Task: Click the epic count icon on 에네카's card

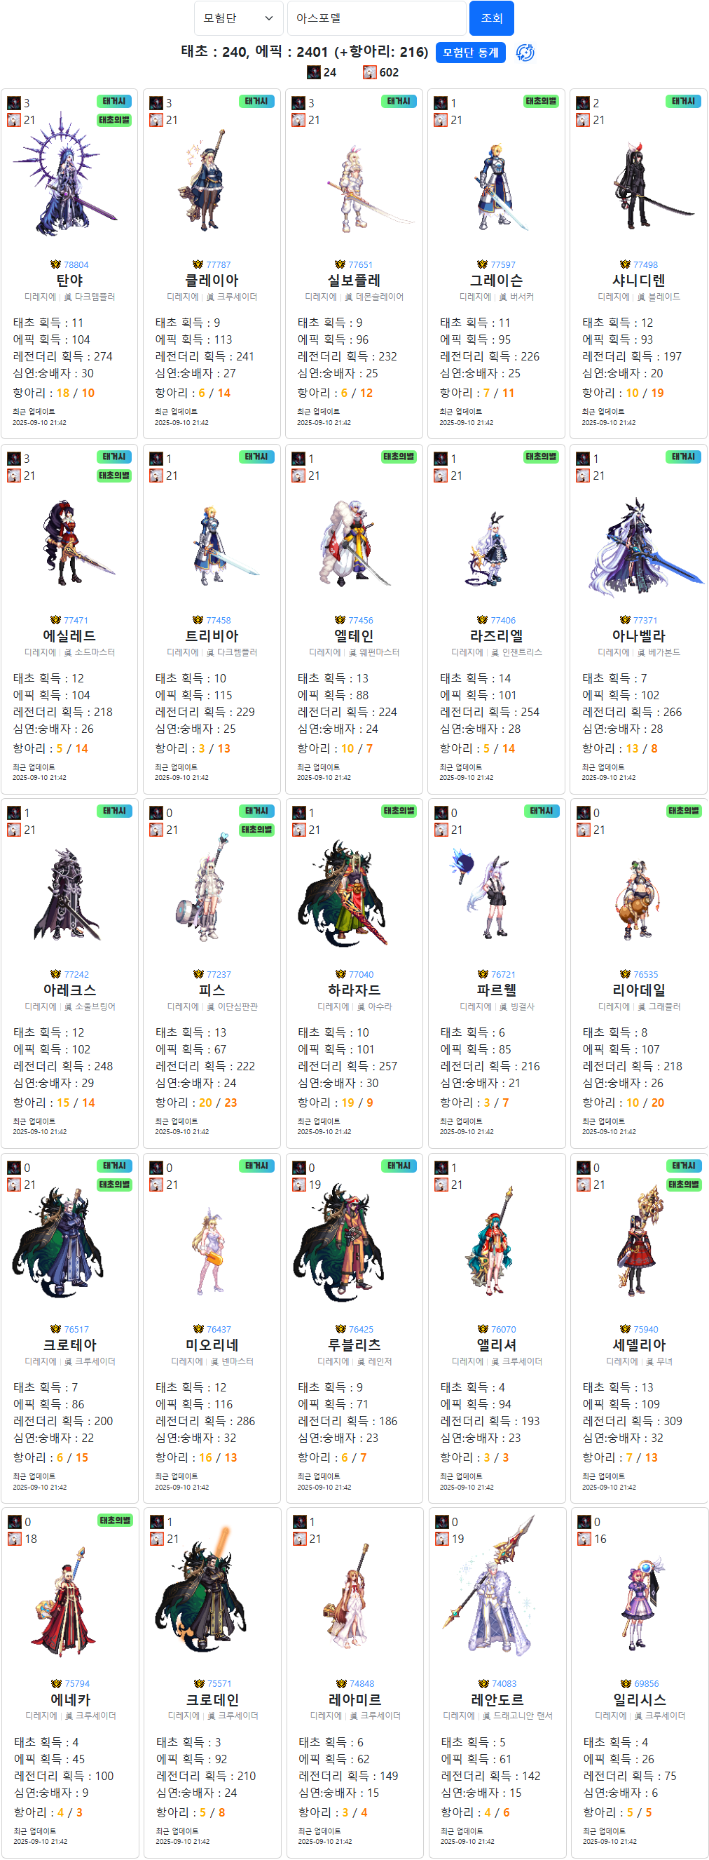Action: (15, 1539)
